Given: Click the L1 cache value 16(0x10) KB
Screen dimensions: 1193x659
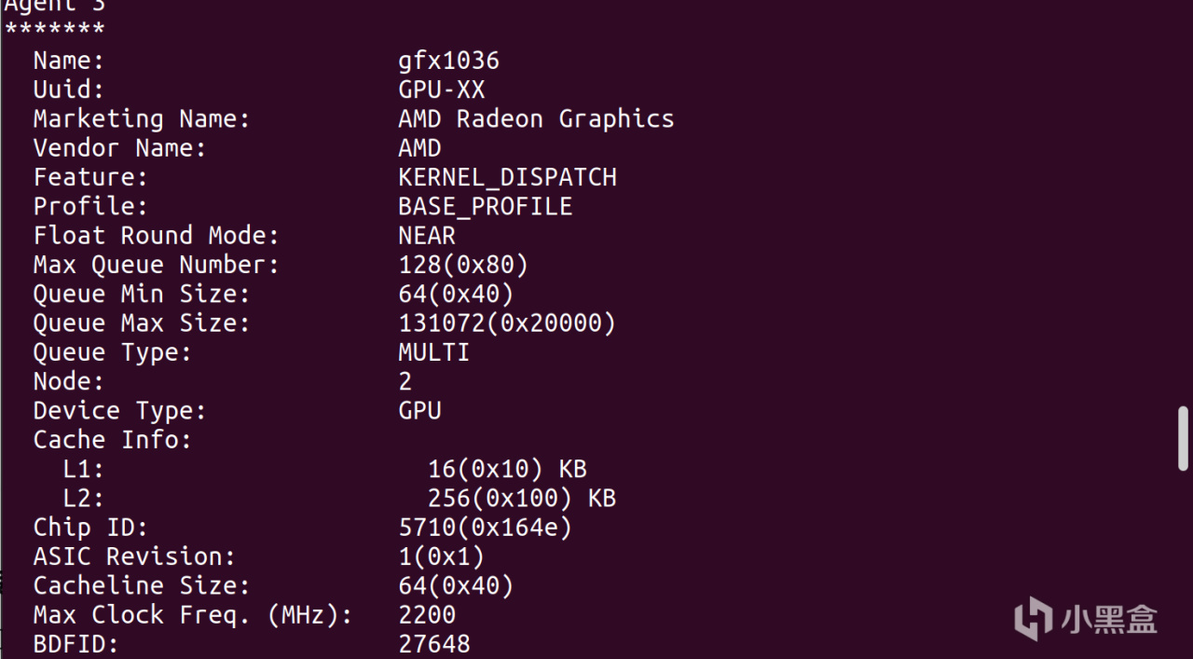Looking at the screenshot, I should pyautogui.click(x=507, y=469).
